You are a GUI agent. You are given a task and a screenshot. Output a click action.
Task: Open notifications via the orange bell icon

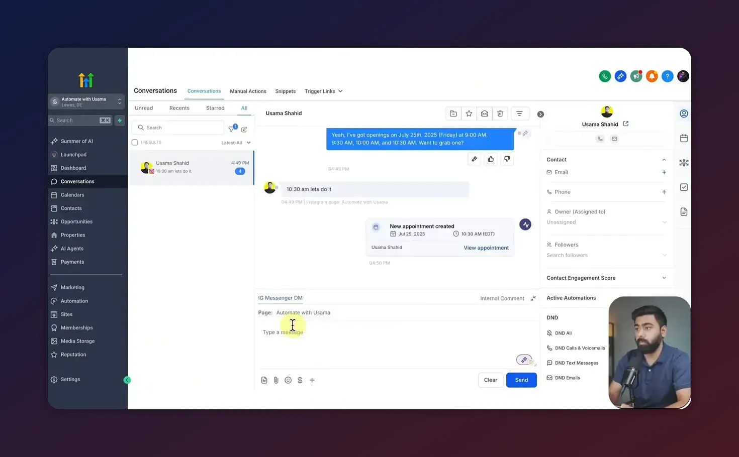[x=652, y=76]
